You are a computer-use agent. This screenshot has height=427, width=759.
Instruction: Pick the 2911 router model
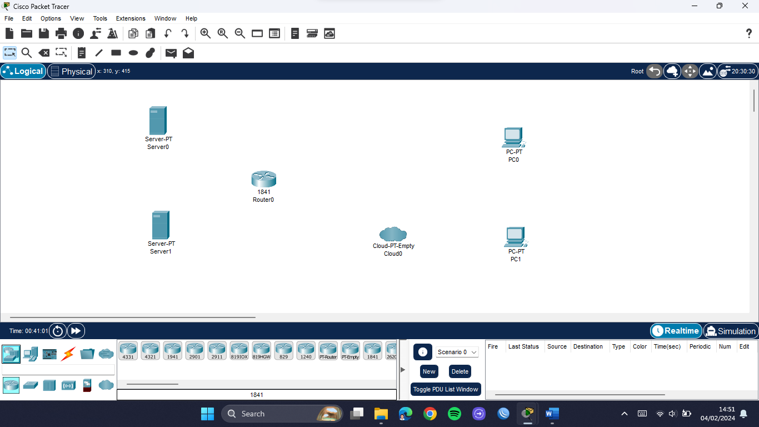pyautogui.click(x=217, y=351)
